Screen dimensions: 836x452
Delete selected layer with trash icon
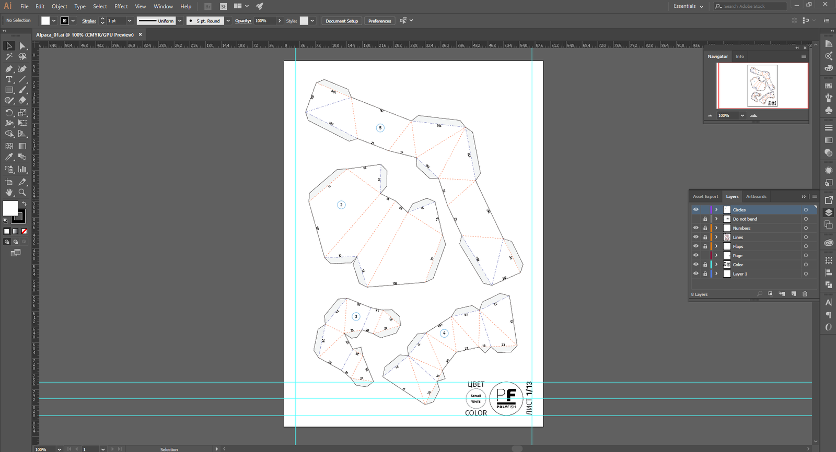pos(805,294)
